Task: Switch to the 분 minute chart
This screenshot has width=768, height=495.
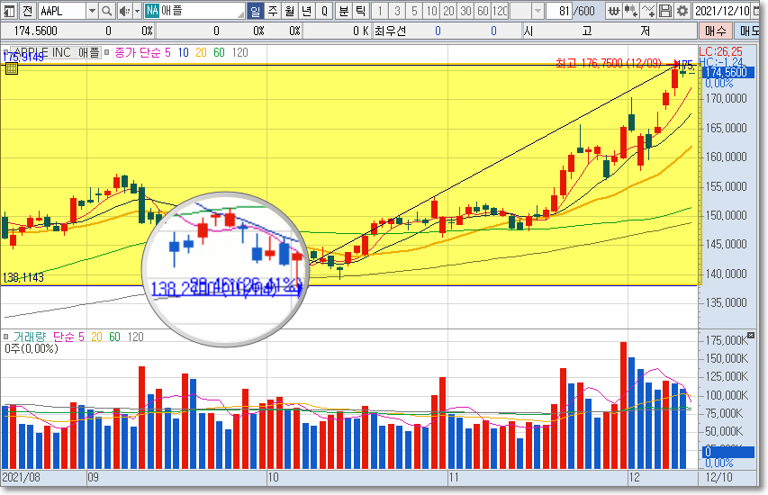Action: tap(344, 10)
